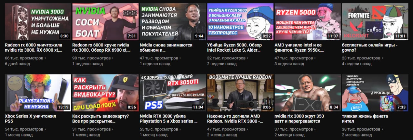Open the 'Как раскрыть видеокарту?' thumbnail
Image resolution: width=413 pixels, height=140 pixels.
click(106, 93)
